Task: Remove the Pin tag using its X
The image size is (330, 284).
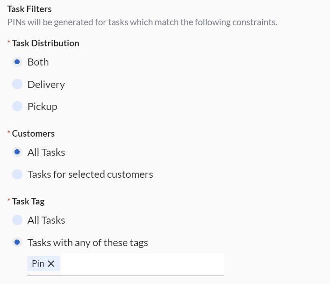Action: click(51, 264)
